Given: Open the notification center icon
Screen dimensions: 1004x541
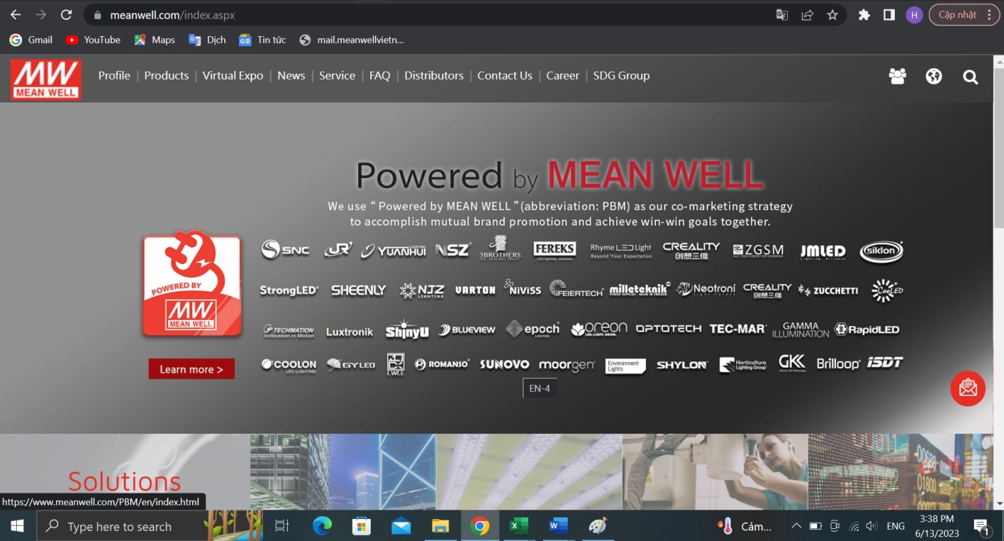Looking at the screenshot, I should click(x=982, y=526).
